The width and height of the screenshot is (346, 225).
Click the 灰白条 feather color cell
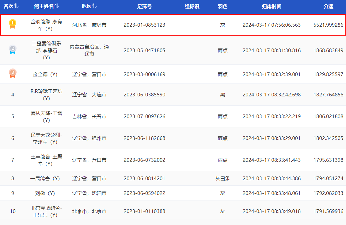[222, 178]
